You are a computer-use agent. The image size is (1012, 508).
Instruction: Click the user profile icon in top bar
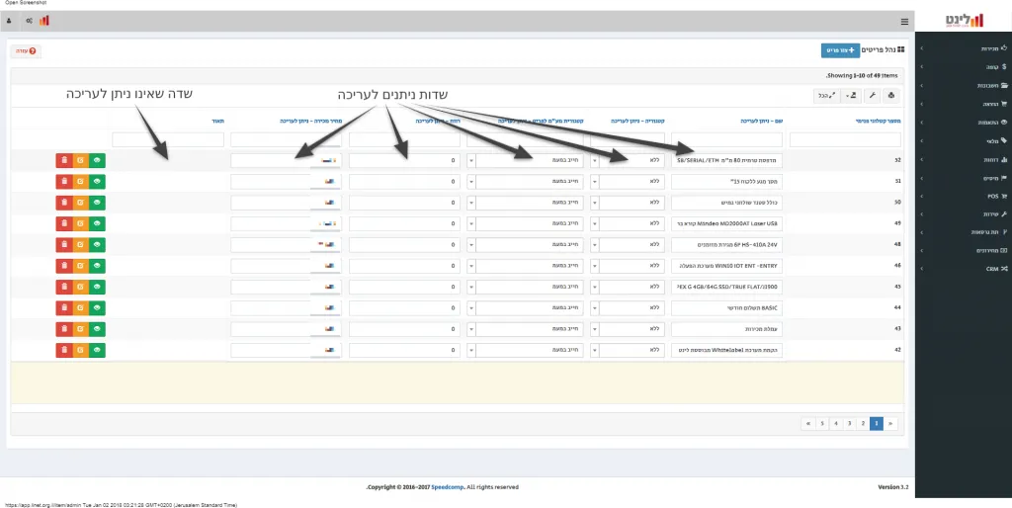point(9,22)
